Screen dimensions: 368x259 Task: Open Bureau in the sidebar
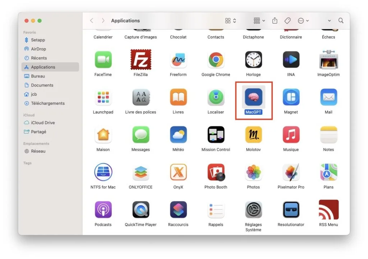point(50,76)
